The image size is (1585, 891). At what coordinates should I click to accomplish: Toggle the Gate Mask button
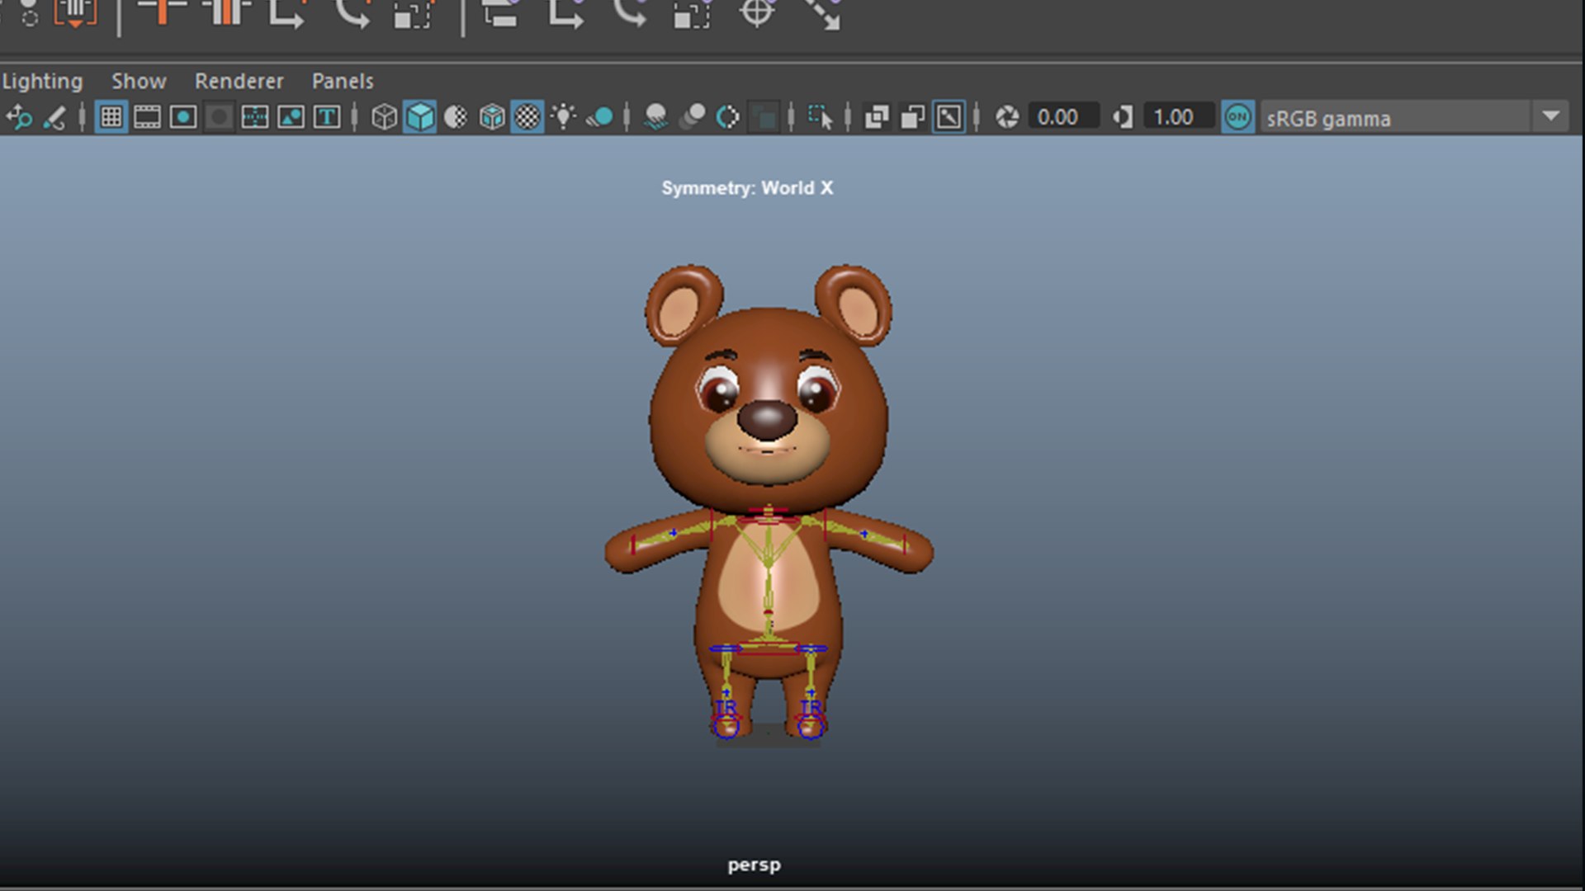click(x=219, y=117)
